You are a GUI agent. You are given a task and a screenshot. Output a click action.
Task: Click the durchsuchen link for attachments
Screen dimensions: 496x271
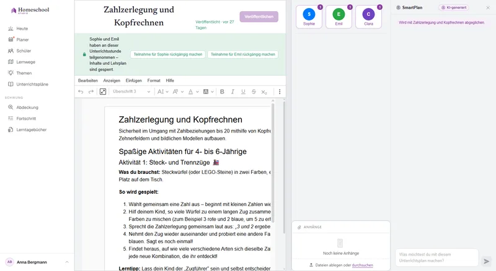click(x=363, y=265)
